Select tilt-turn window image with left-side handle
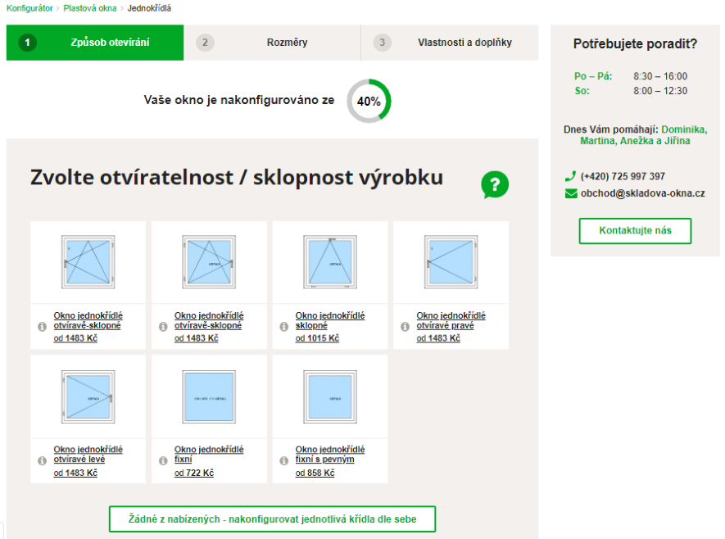Image resolution: width=725 pixels, height=539 pixels. (x=88, y=261)
